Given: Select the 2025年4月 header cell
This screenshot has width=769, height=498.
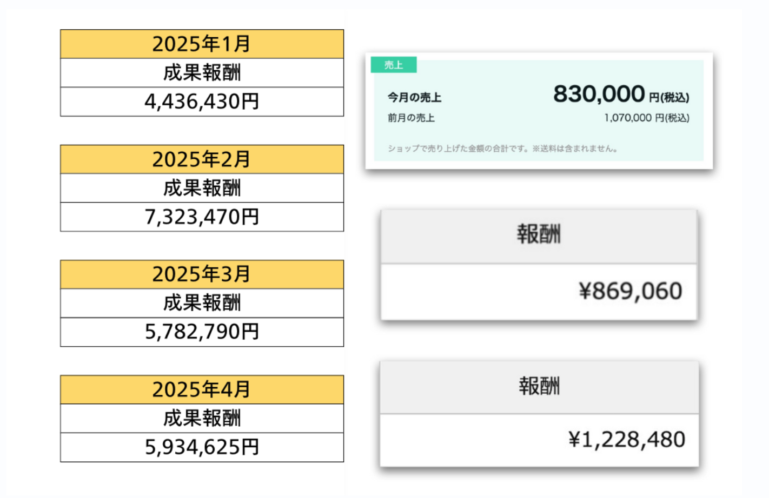Looking at the screenshot, I should coord(202,389).
